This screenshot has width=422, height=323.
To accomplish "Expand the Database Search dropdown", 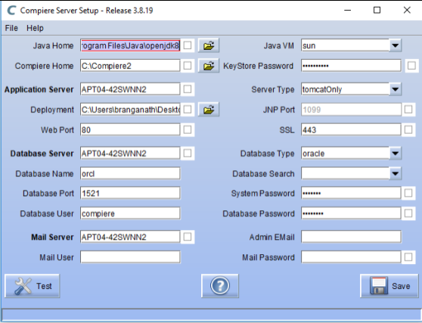I will pos(395,174).
